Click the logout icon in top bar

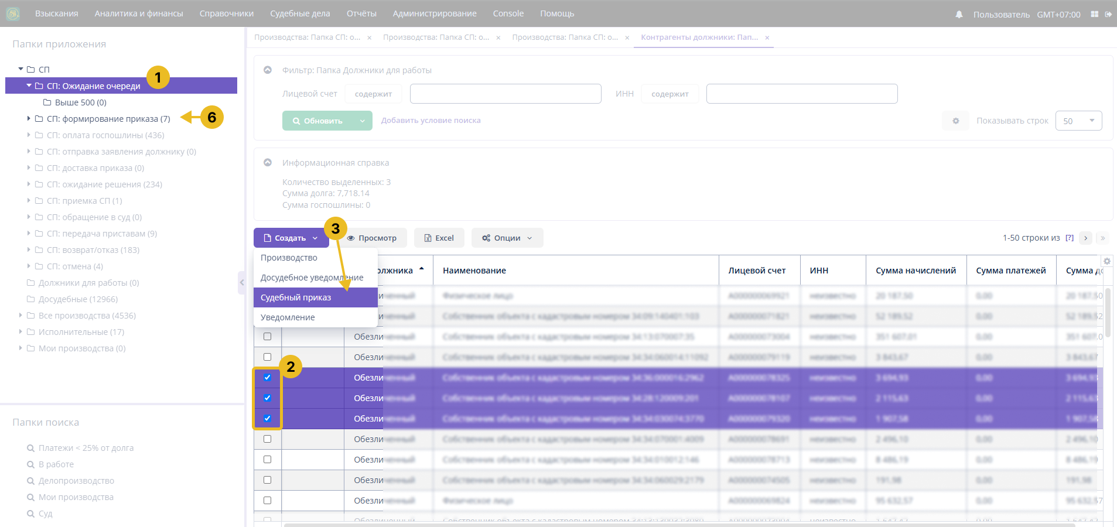tap(1108, 14)
